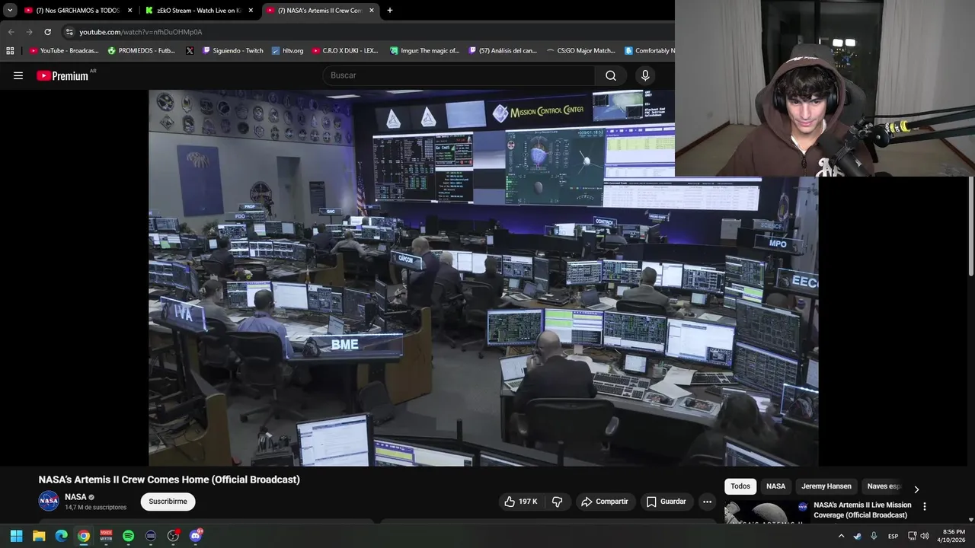Open volume control in system tray
Viewport: 975px width, 548px height.
pyautogui.click(x=925, y=536)
